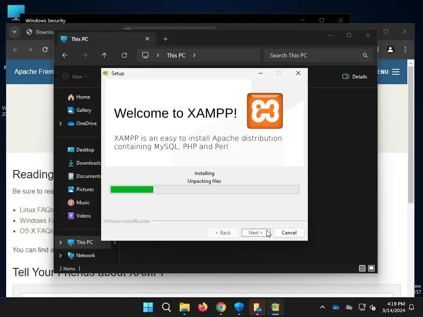
Task: Open the Linux FAQs link
Action: (37, 210)
